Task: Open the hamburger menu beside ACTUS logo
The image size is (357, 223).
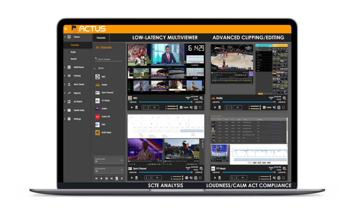Action: point(66,29)
